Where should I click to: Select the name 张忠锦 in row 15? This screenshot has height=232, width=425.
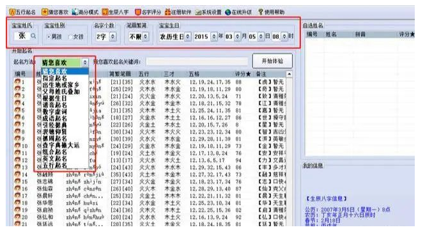click(x=45, y=182)
